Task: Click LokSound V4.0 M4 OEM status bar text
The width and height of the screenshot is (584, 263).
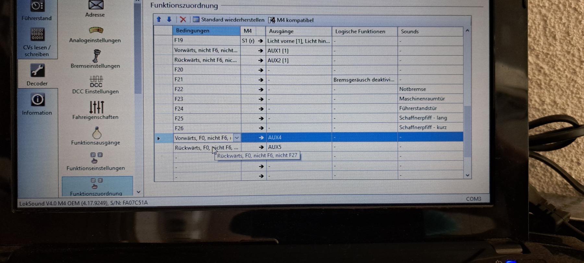Action: [83, 203]
